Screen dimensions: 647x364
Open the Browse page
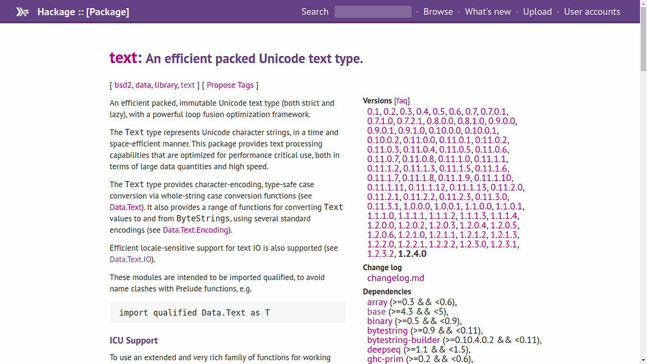click(438, 11)
